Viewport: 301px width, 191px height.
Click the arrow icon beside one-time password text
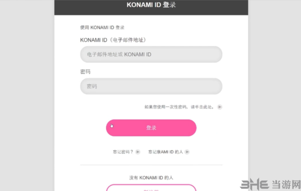click(x=220, y=107)
